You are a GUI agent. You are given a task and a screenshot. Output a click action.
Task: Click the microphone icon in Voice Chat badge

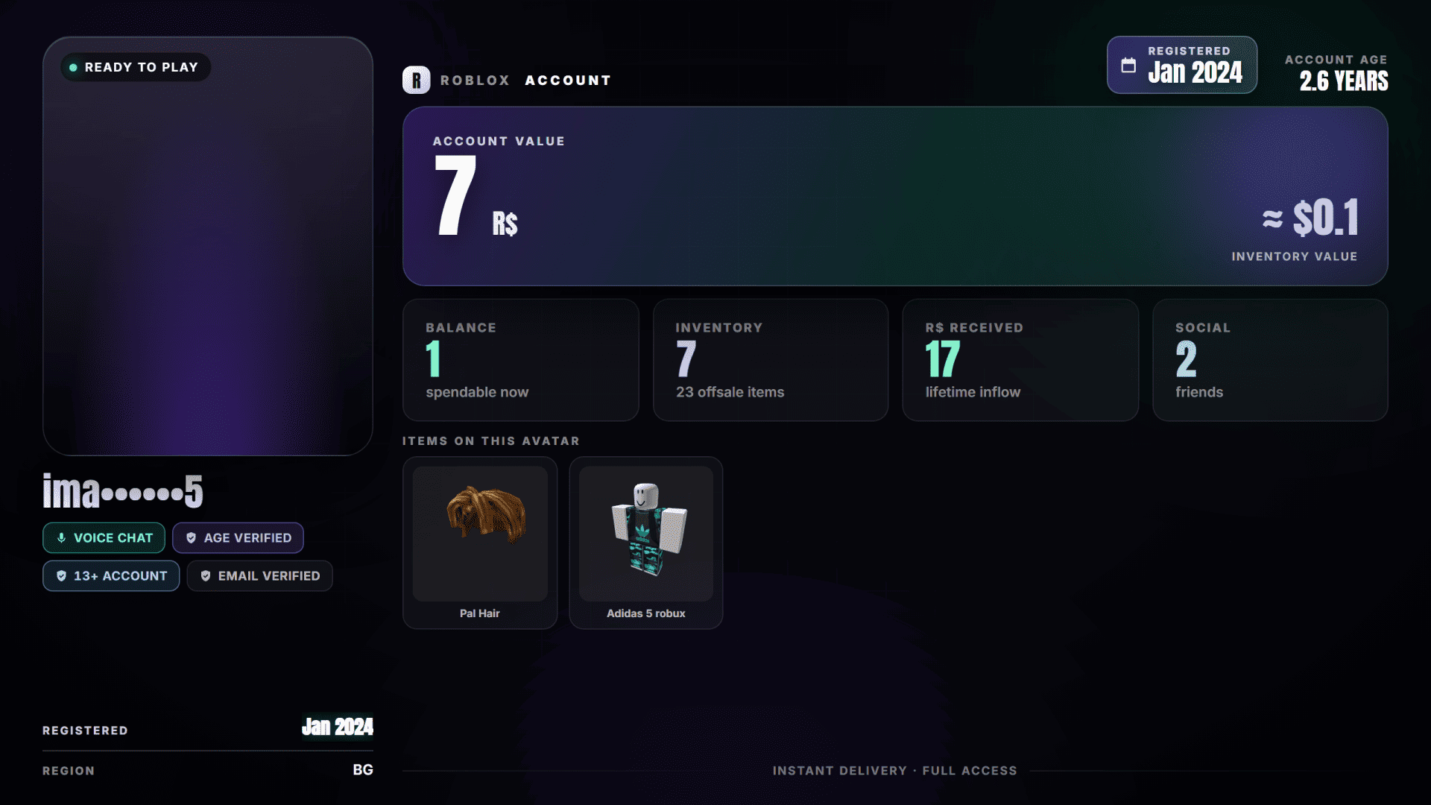[61, 537]
